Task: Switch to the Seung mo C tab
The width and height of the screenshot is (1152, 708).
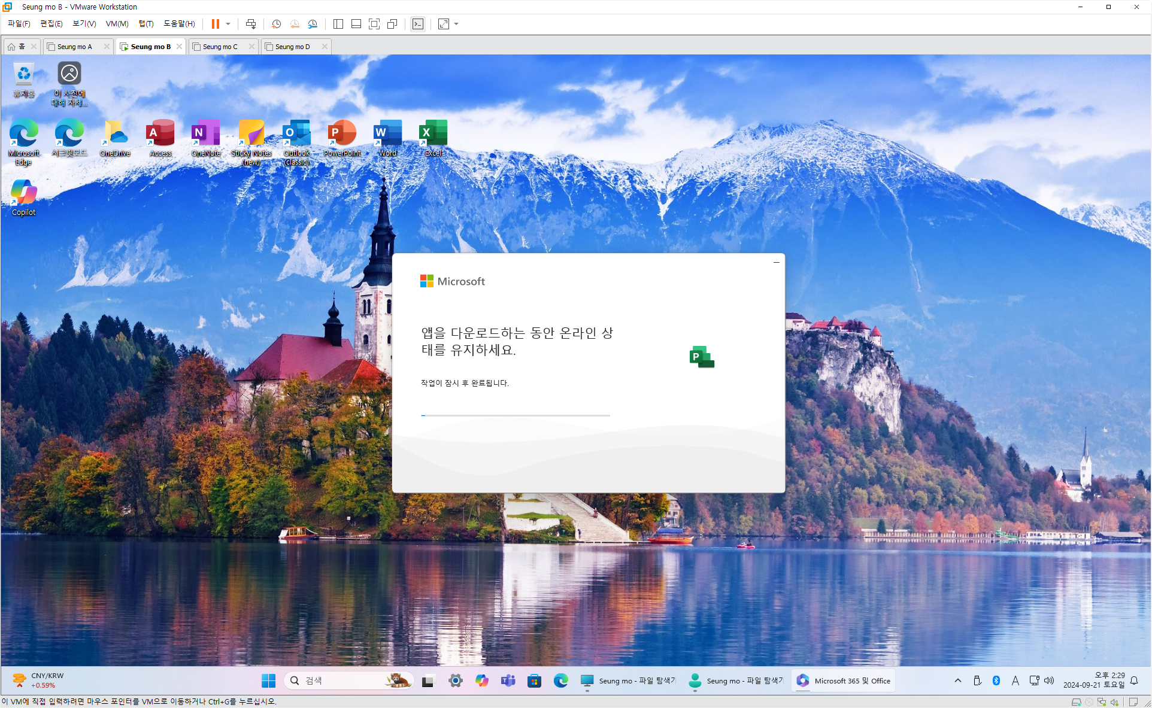Action: 220,47
